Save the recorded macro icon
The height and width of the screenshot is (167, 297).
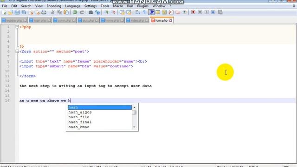pyautogui.click(x=220, y=13)
